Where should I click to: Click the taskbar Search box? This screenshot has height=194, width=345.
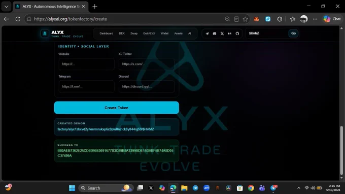(x=106, y=188)
